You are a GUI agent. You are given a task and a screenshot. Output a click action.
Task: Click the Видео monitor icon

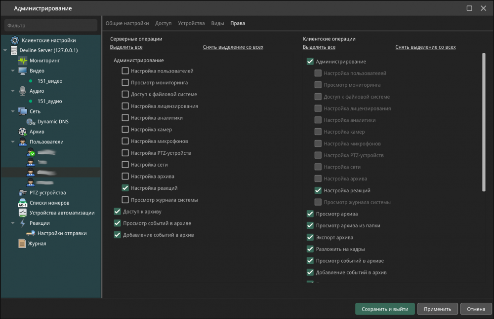(x=23, y=71)
